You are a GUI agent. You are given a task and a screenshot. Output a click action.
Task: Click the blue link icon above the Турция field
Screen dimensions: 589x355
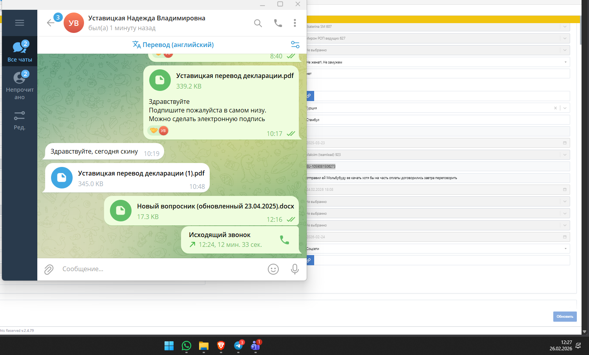pos(309,96)
